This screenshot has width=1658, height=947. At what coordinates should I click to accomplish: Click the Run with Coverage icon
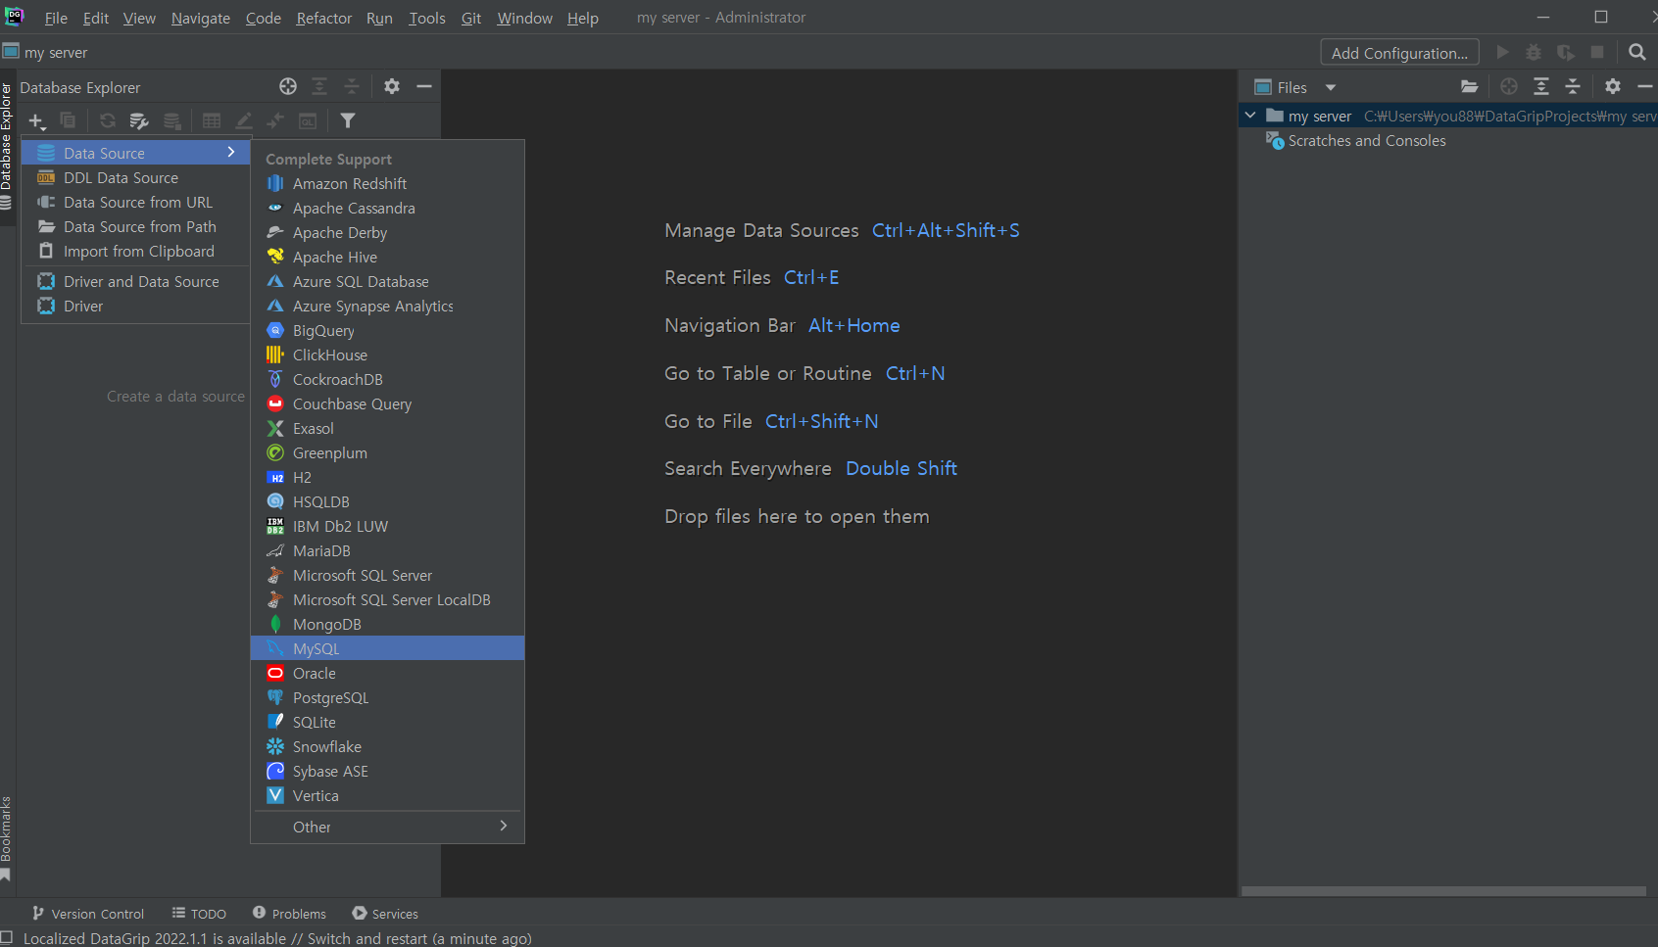point(1566,52)
